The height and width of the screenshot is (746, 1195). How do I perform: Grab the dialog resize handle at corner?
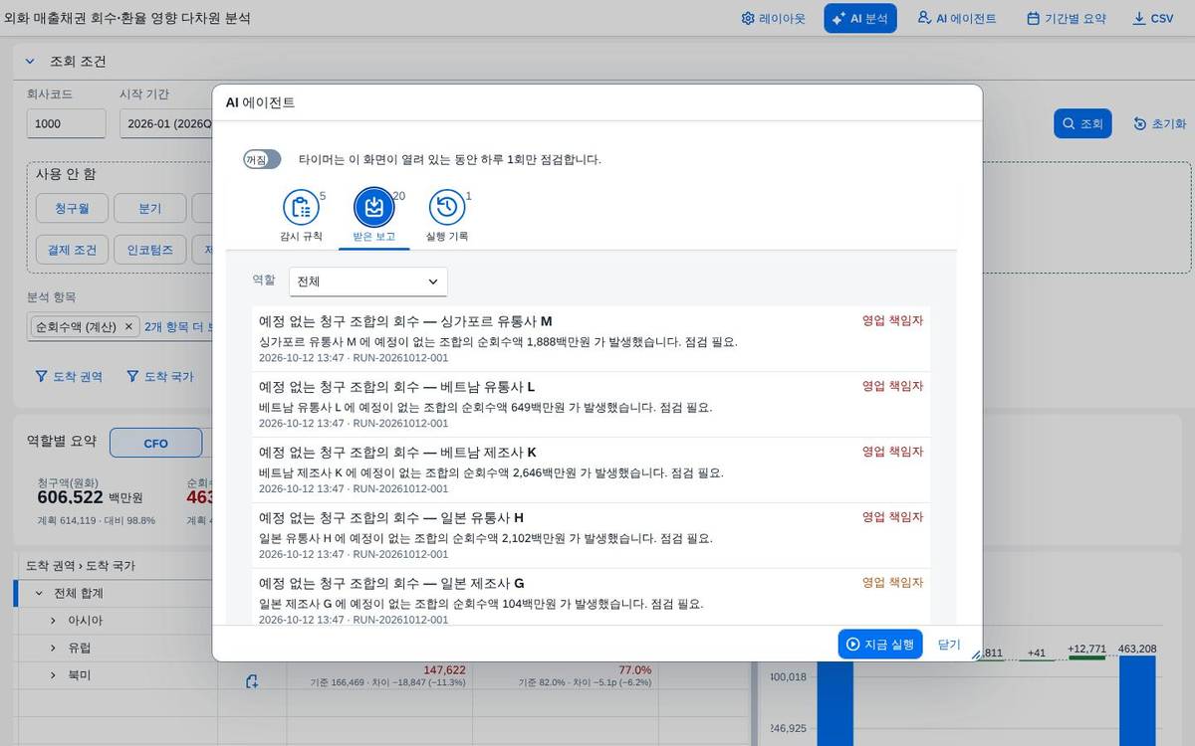[x=975, y=653]
